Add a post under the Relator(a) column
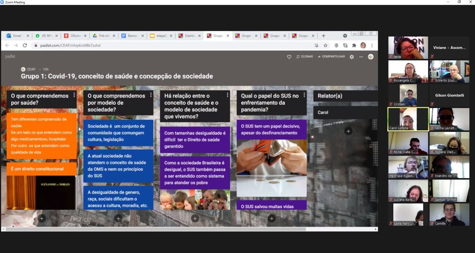Screen dimensions: 475x253 click(x=348, y=131)
